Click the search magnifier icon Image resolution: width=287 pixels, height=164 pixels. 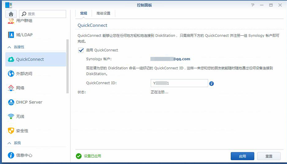click(24, 14)
